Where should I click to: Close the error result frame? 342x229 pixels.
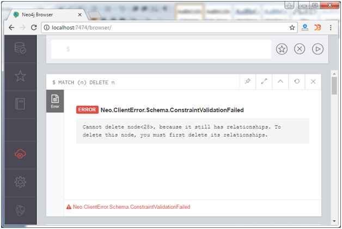(x=313, y=82)
